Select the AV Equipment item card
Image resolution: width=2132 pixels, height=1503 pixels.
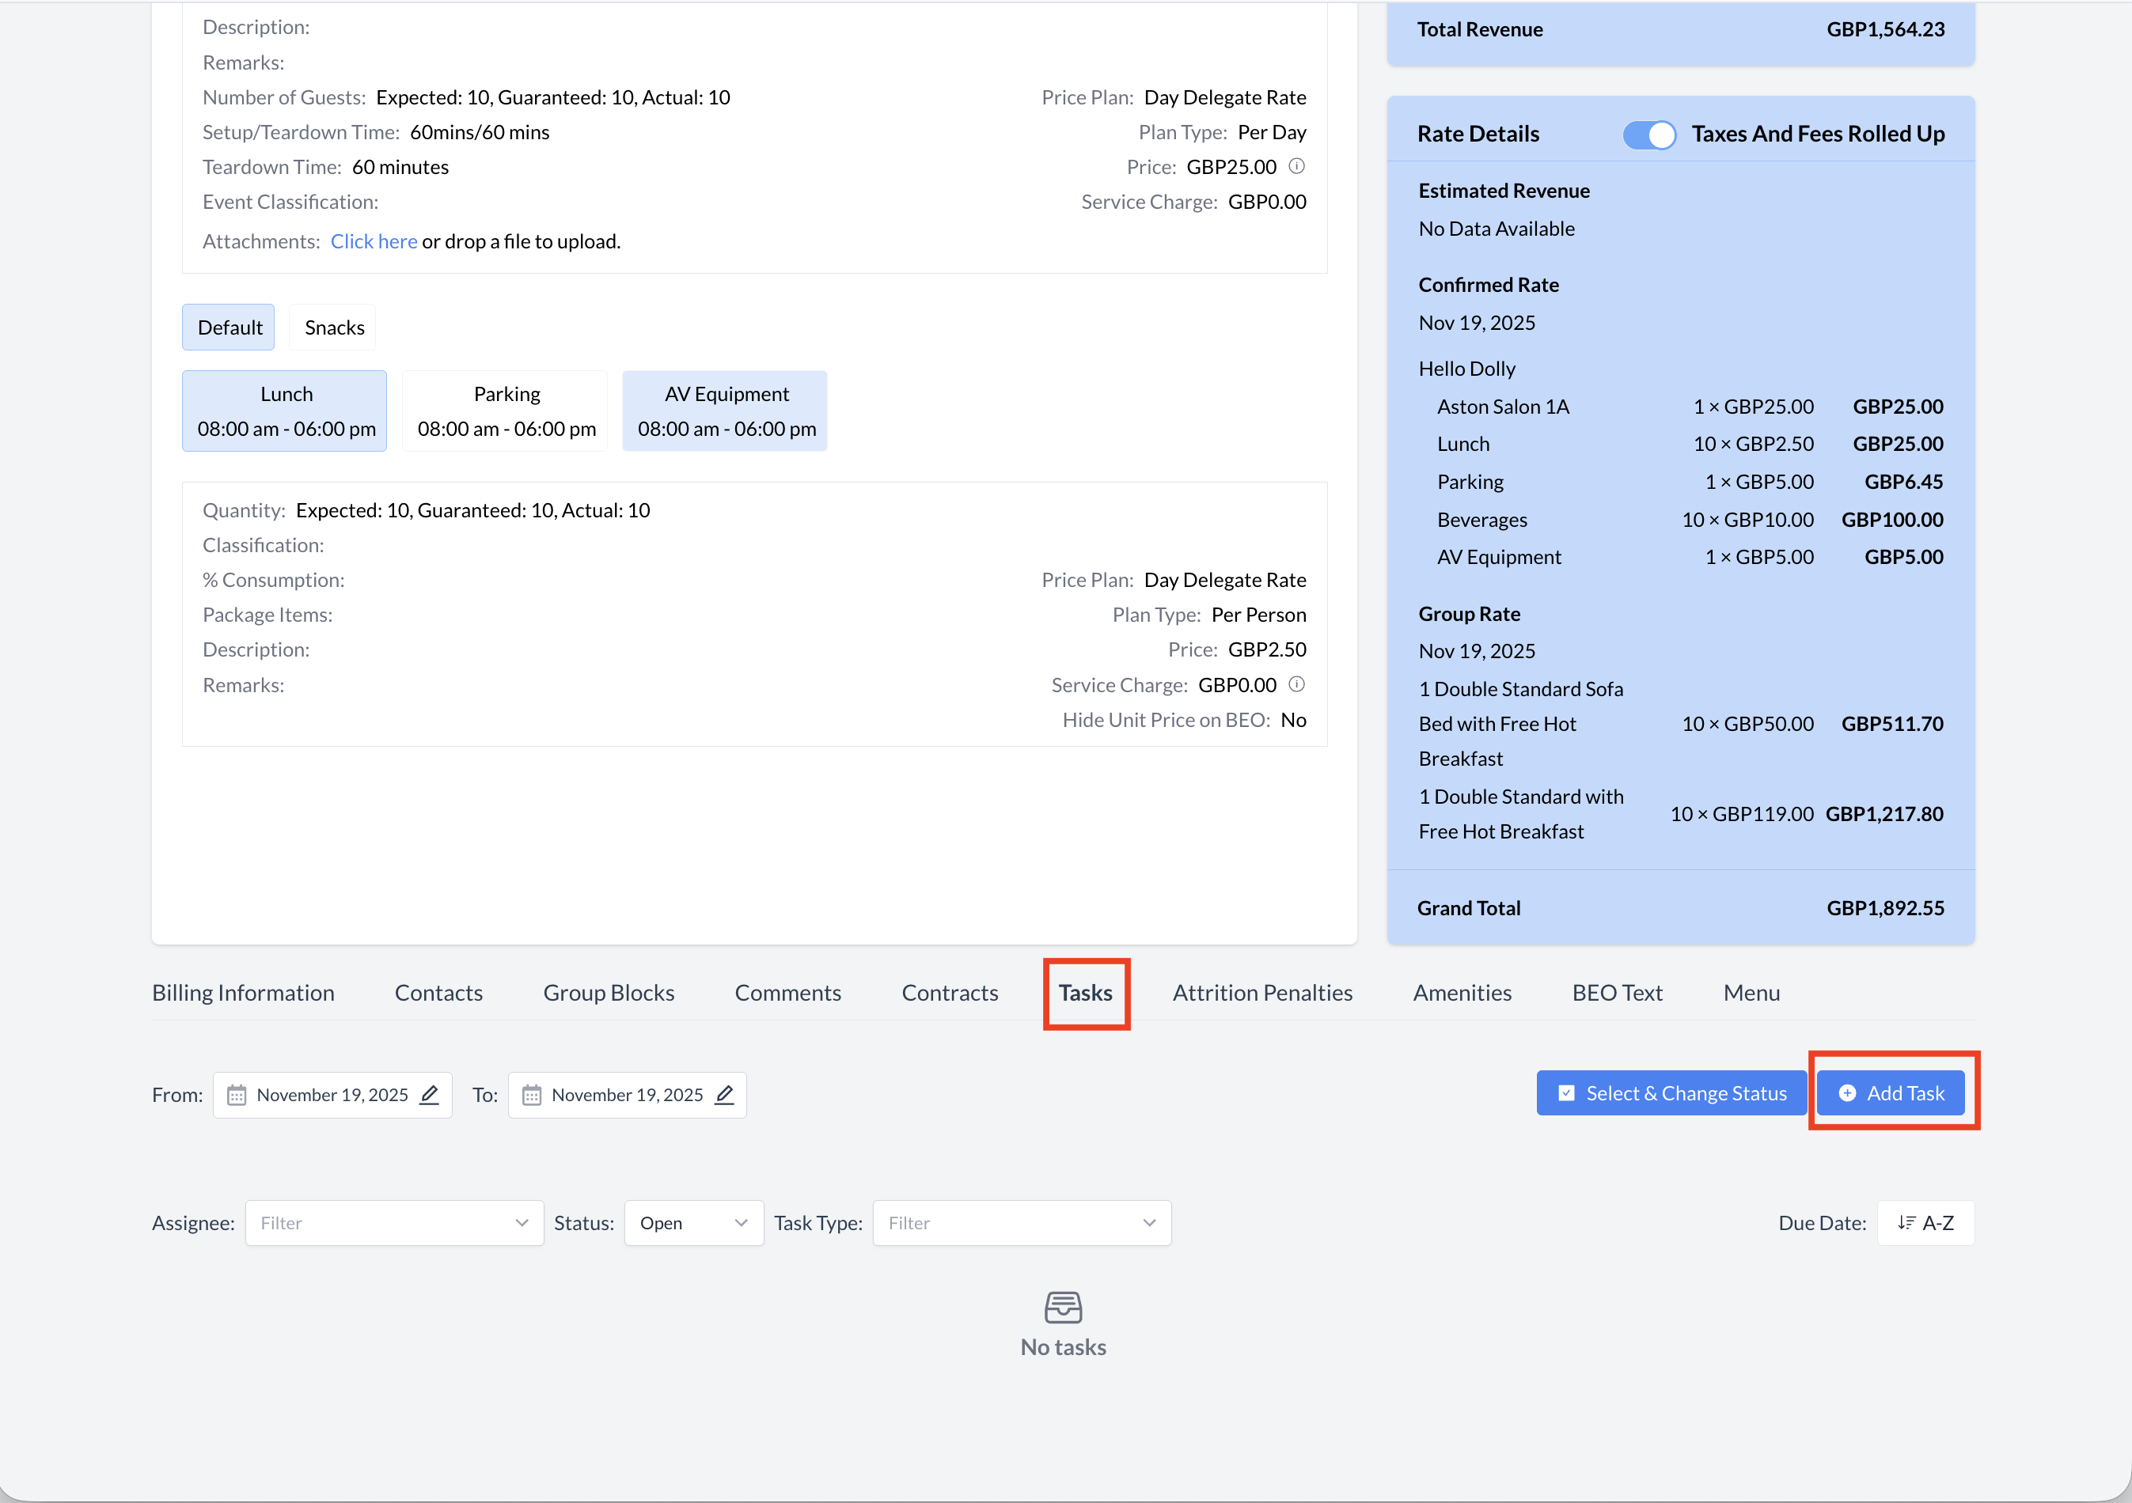pos(725,411)
